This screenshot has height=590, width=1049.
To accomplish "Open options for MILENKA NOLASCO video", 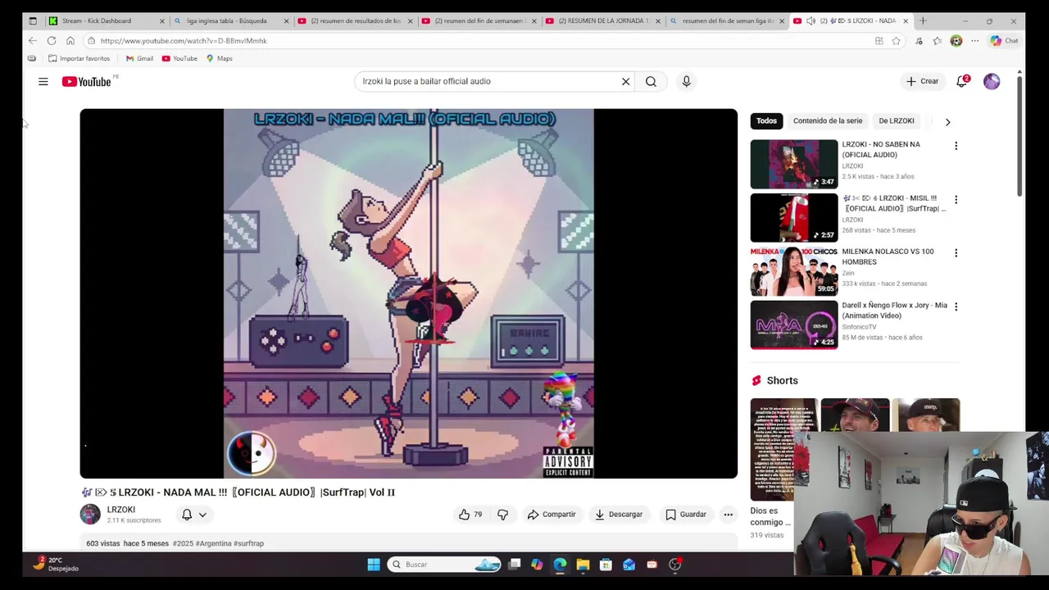I will point(956,253).
